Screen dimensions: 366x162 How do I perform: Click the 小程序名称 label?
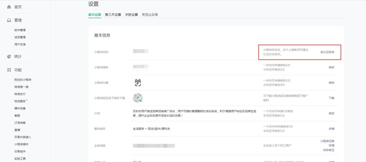point(101,52)
